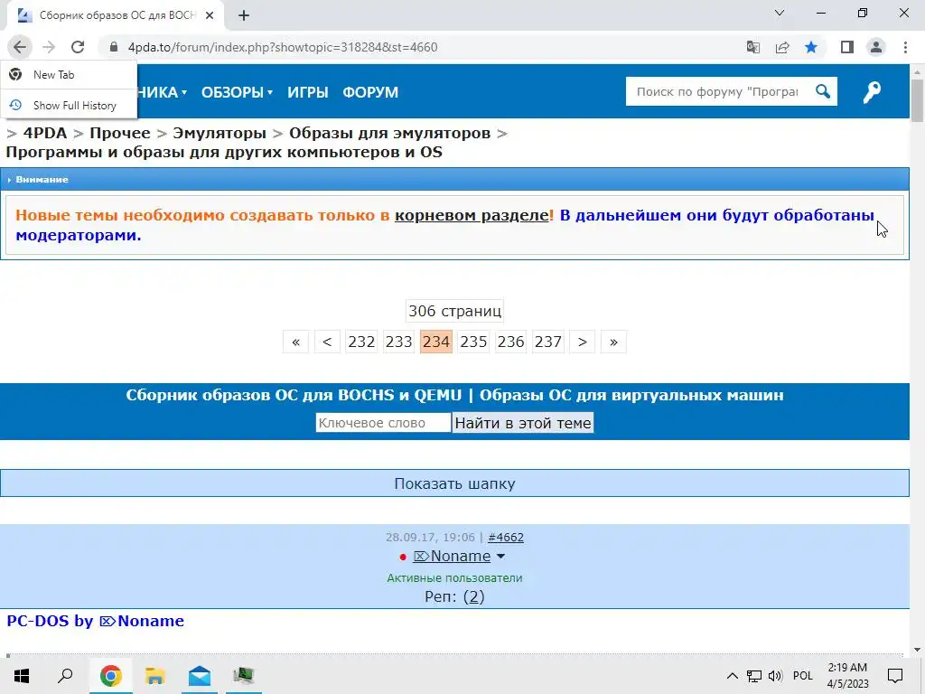925x694 pixels.
Task: Open the ФОРУМ site section
Action: pyautogui.click(x=370, y=92)
